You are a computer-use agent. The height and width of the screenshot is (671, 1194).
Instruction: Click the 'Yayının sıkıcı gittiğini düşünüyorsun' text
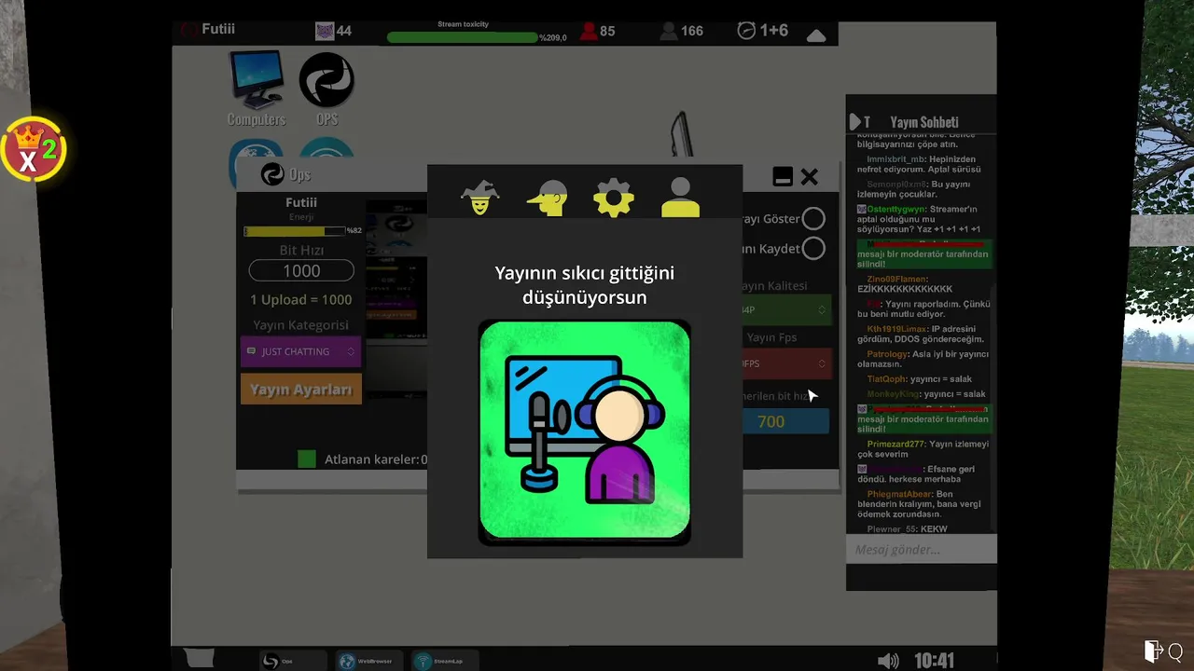[585, 285]
